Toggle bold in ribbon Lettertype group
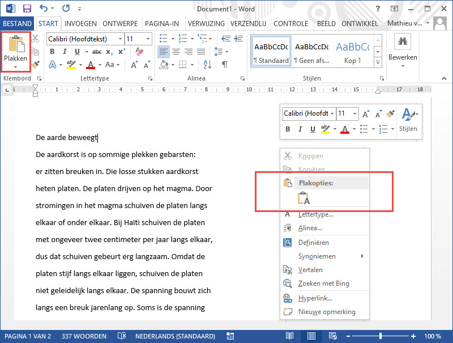The height and width of the screenshot is (343, 453). 52,52
